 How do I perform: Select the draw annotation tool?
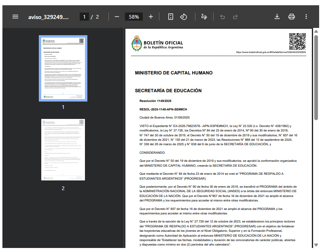(204, 17)
